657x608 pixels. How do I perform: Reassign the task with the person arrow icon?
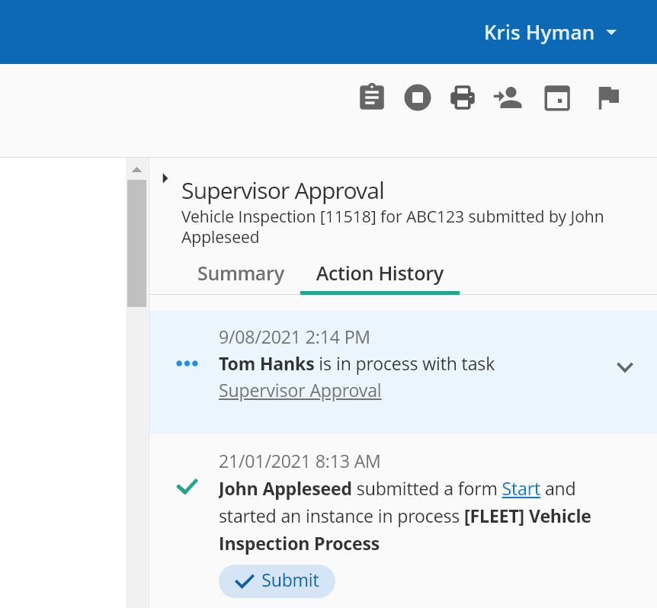coord(508,98)
